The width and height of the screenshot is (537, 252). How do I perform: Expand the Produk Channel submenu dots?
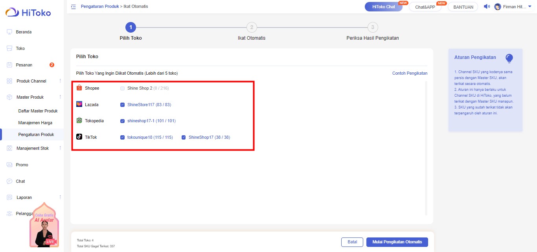[x=60, y=81]
